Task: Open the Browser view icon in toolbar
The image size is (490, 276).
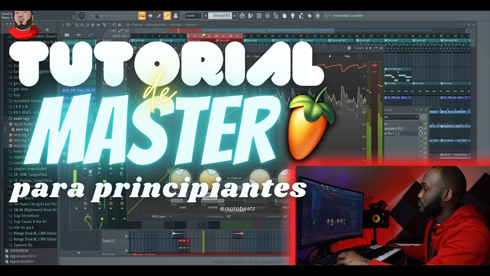Action: coord(276,16)
